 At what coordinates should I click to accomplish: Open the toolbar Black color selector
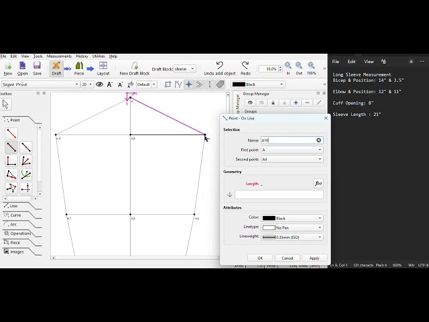pos(257,85)
